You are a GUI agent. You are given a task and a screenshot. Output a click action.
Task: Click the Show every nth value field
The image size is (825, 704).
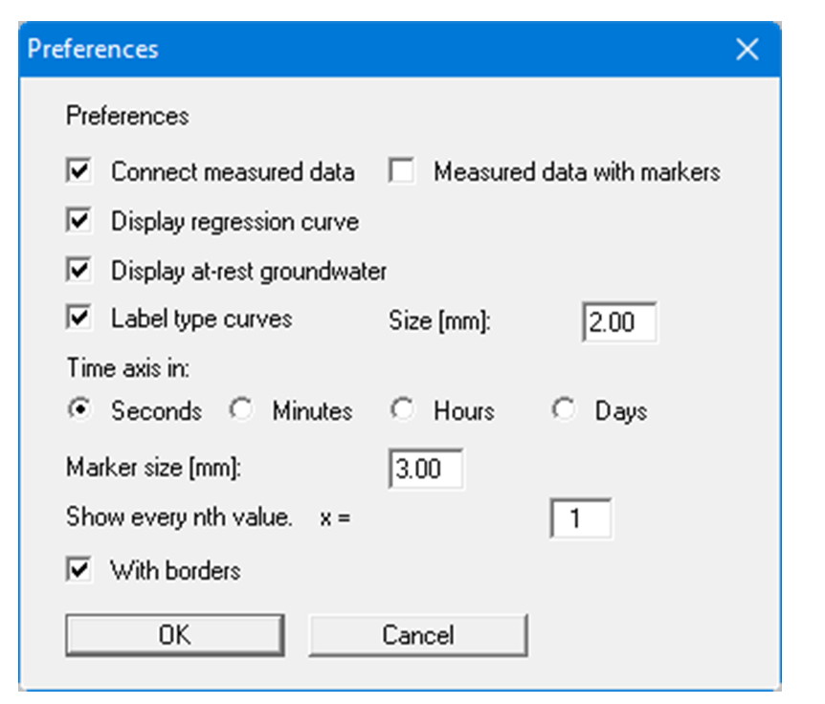click(581, 520)
